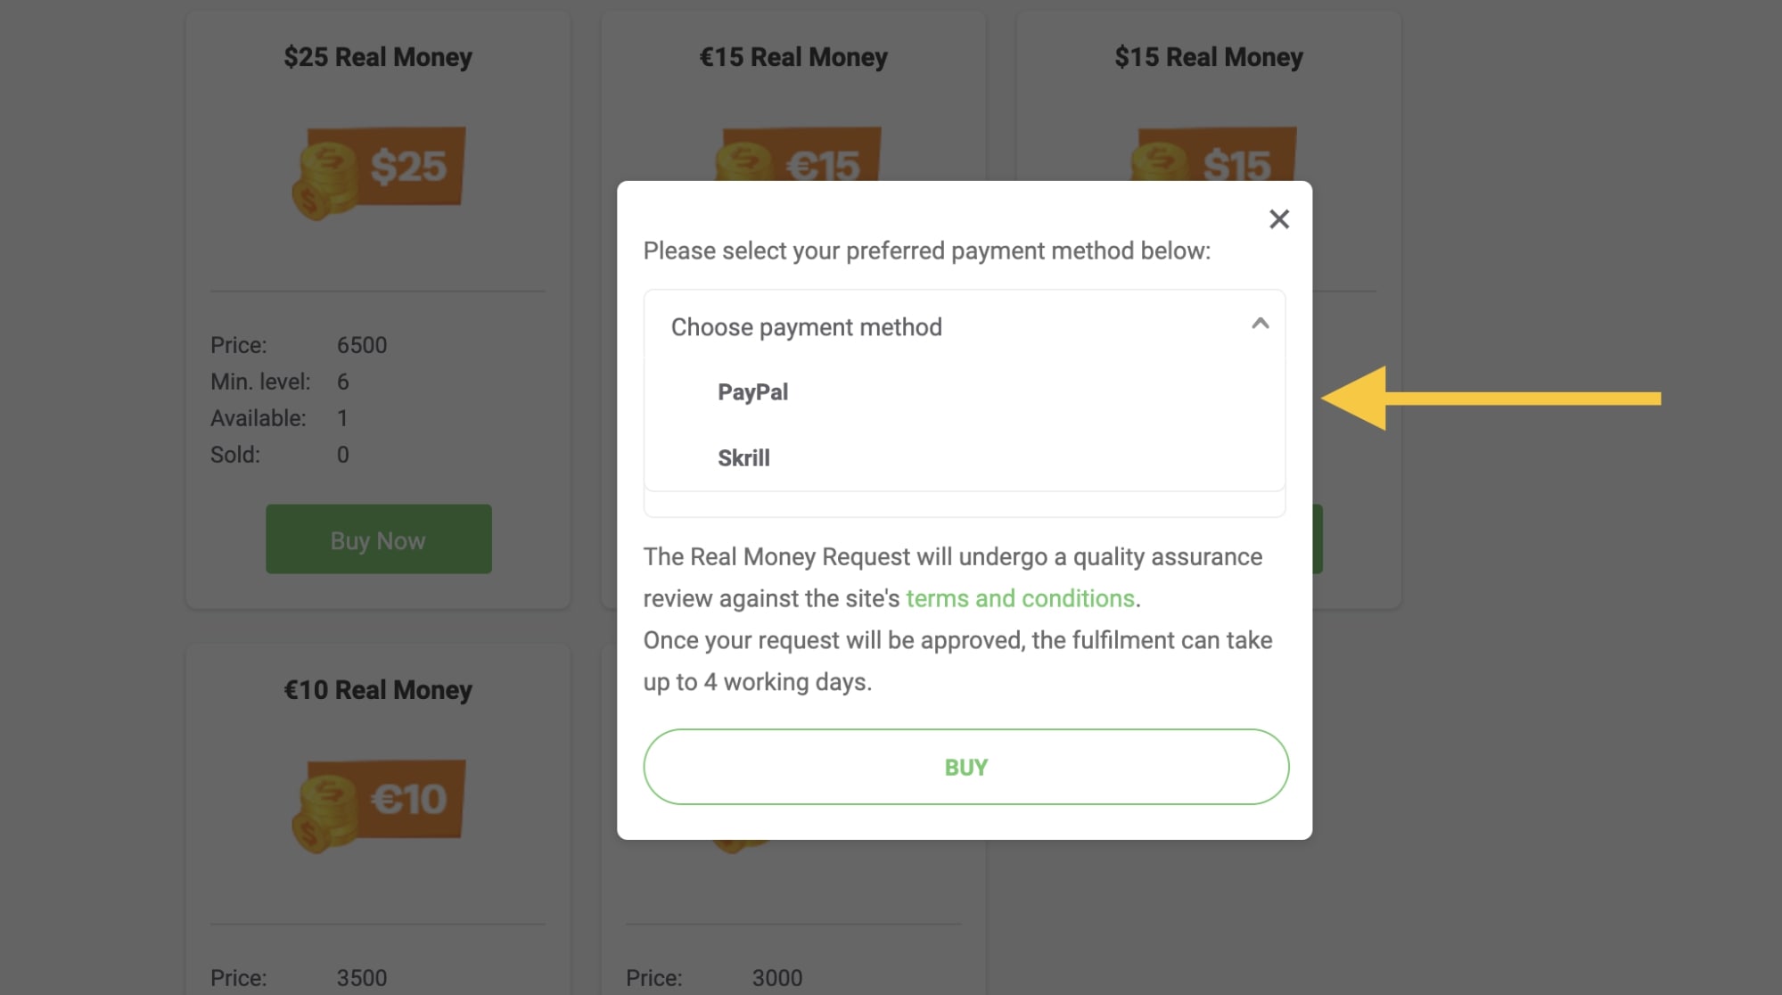This screenshot has width=1782, height=995.
Task: Open the terms and conditions link
Action: 1021,598
